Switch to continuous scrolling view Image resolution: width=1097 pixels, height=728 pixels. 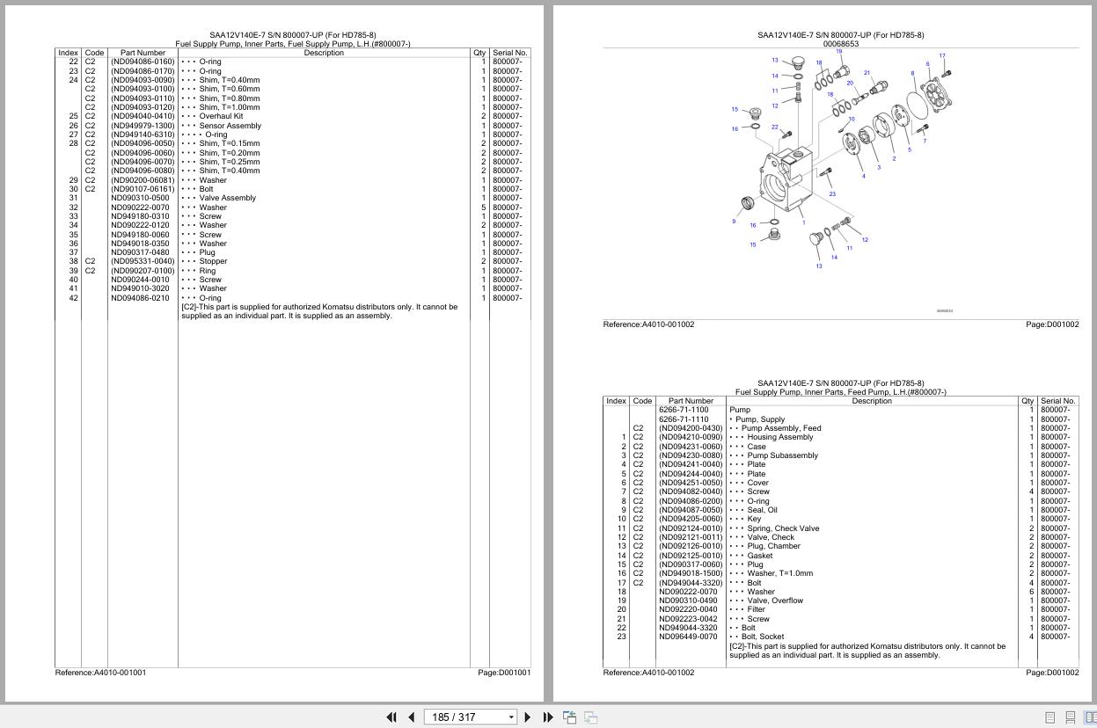[x=1071, y=717]
